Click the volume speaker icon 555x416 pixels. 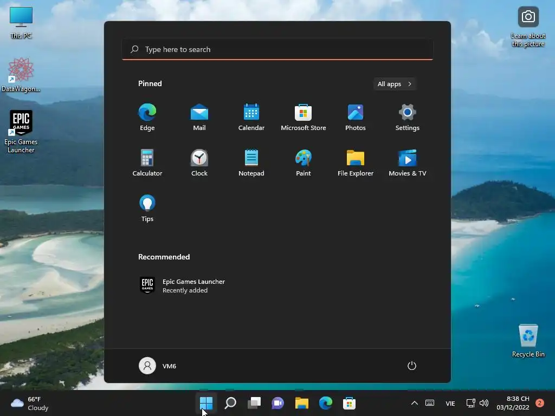[x=484, y=403]
